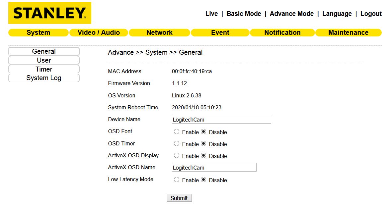Select Timer in the sidebar

point(44,69)
